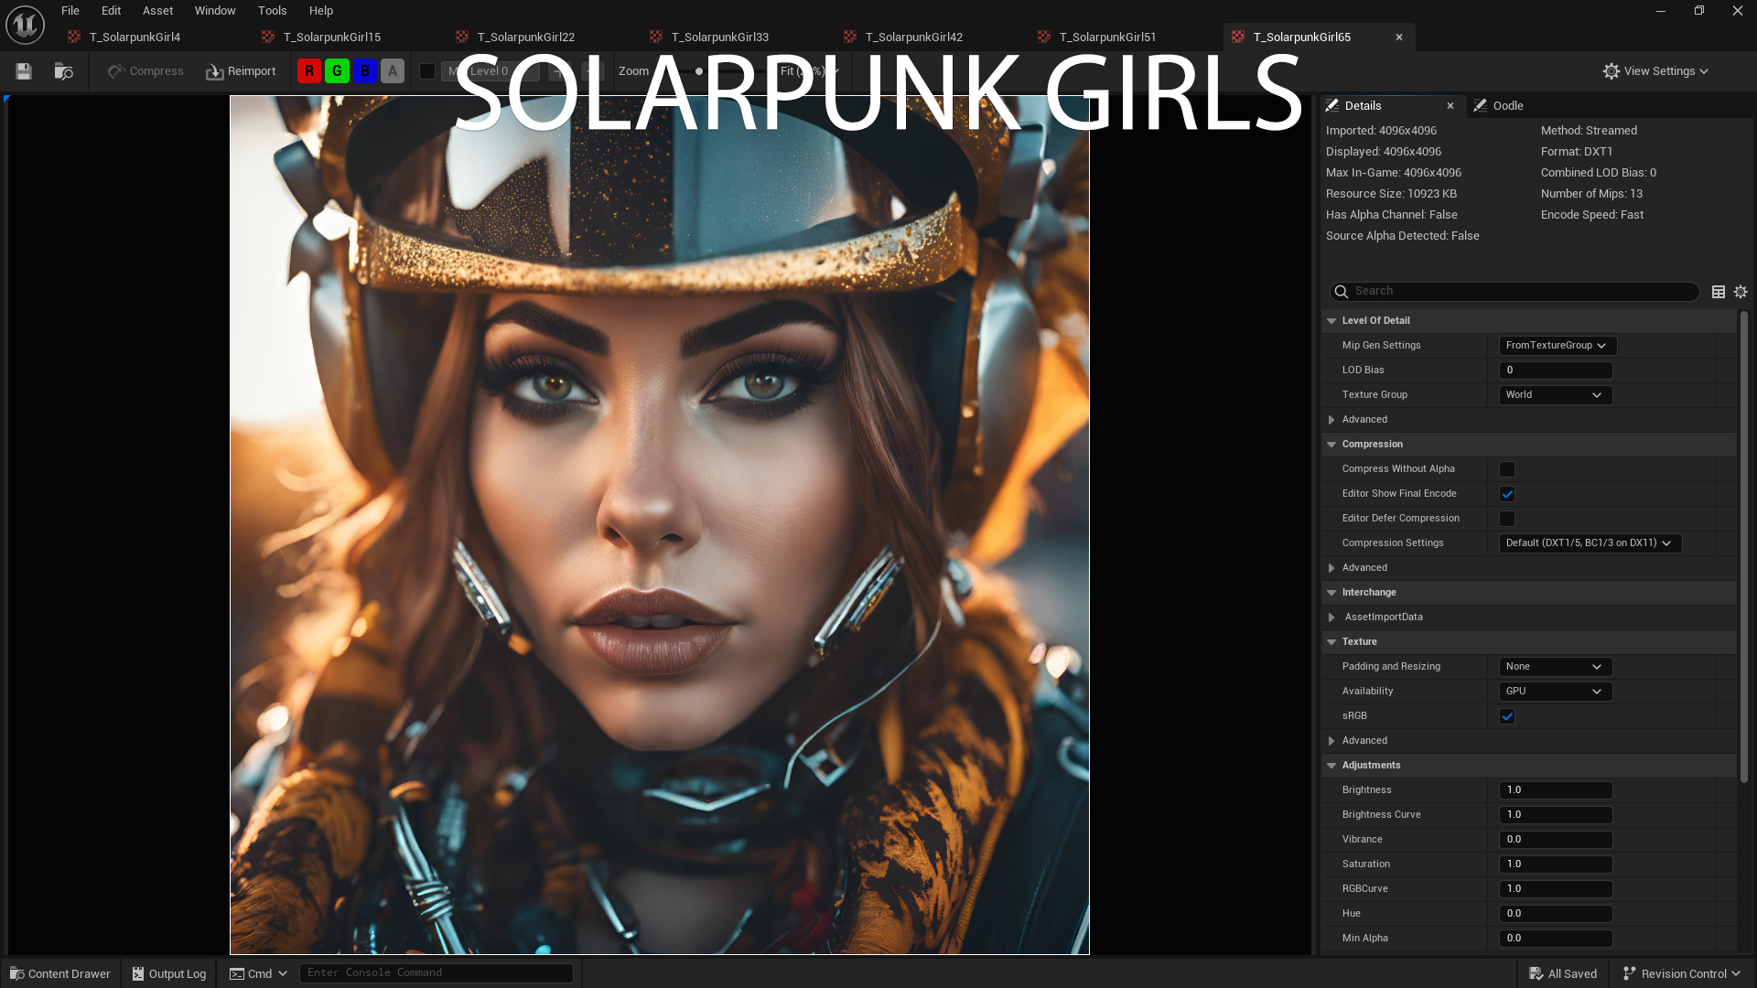Expand Advanced under Texture
The width and height of the screenshot is (1757, 988).
tap(1331, 741)
